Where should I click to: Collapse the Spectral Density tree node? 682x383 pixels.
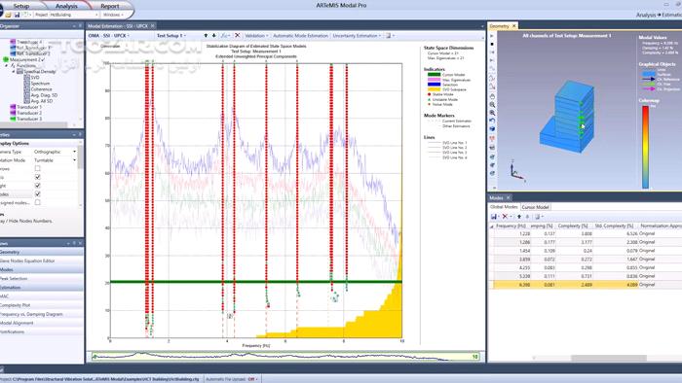click(x=14, y=71)
